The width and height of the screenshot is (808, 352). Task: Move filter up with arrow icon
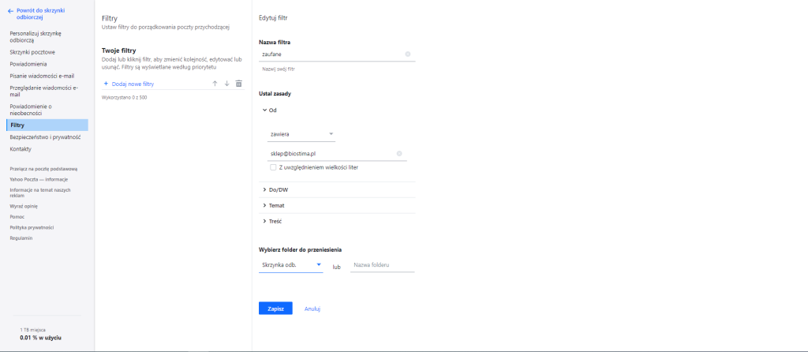[215, 84]
